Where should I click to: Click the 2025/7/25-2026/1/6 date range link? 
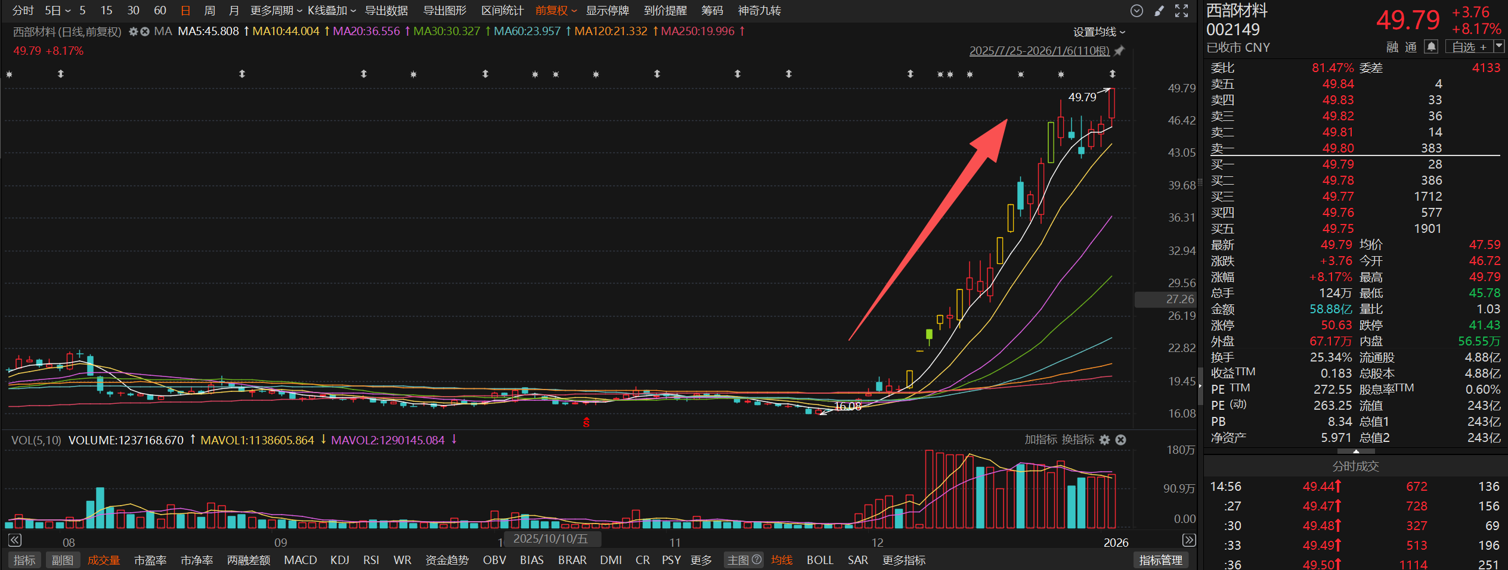1039,51
